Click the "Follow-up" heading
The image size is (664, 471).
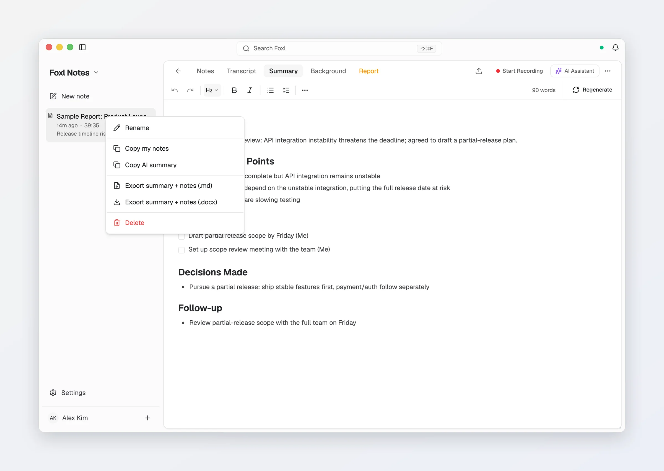pyautogui.click(x=200, y=308)
